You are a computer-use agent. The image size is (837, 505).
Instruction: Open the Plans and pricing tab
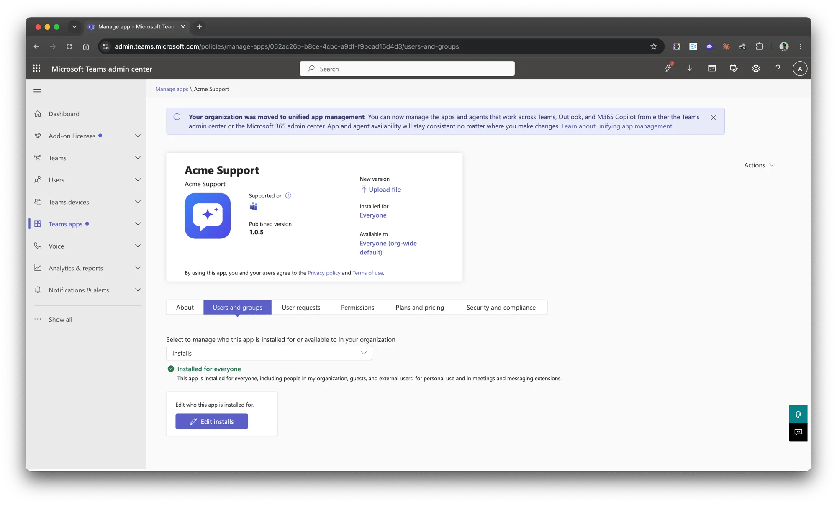[420, 308]
